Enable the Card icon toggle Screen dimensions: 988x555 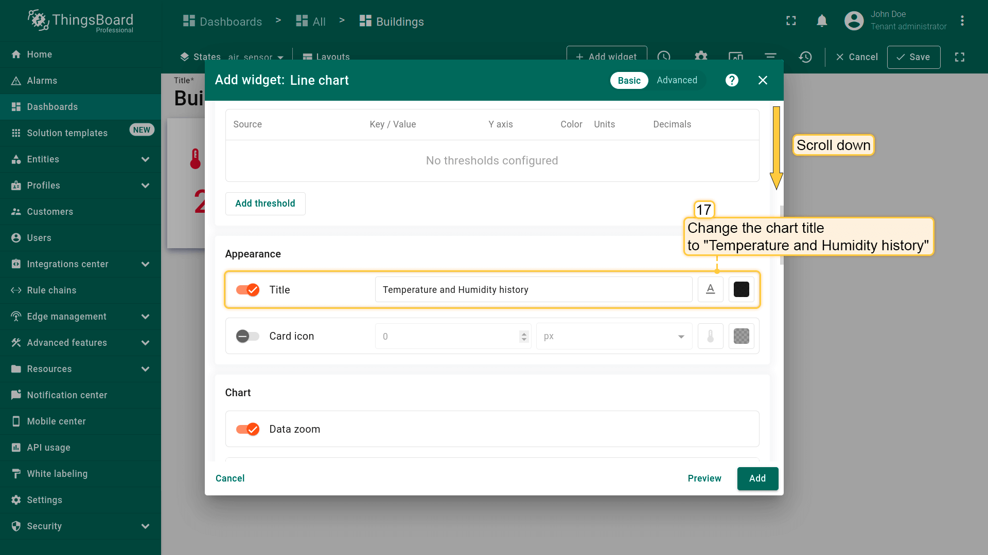[x=248, y=336]
